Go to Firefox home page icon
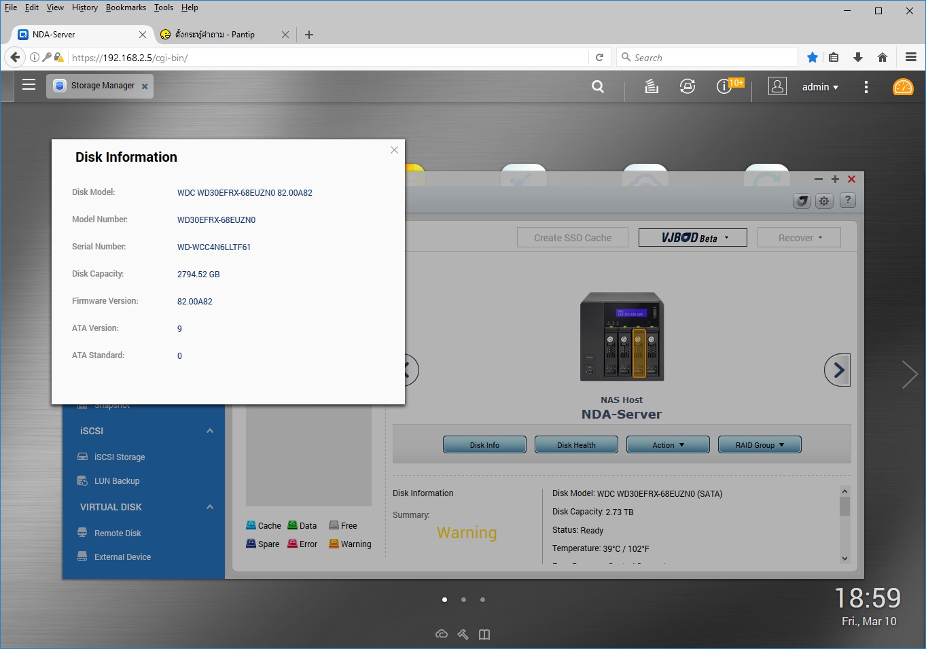Screen dimensions: 926x649 (883, 58)
